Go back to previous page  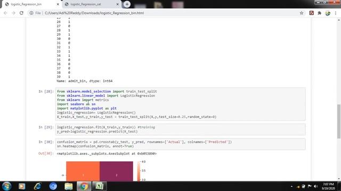(x=5, y=13)
